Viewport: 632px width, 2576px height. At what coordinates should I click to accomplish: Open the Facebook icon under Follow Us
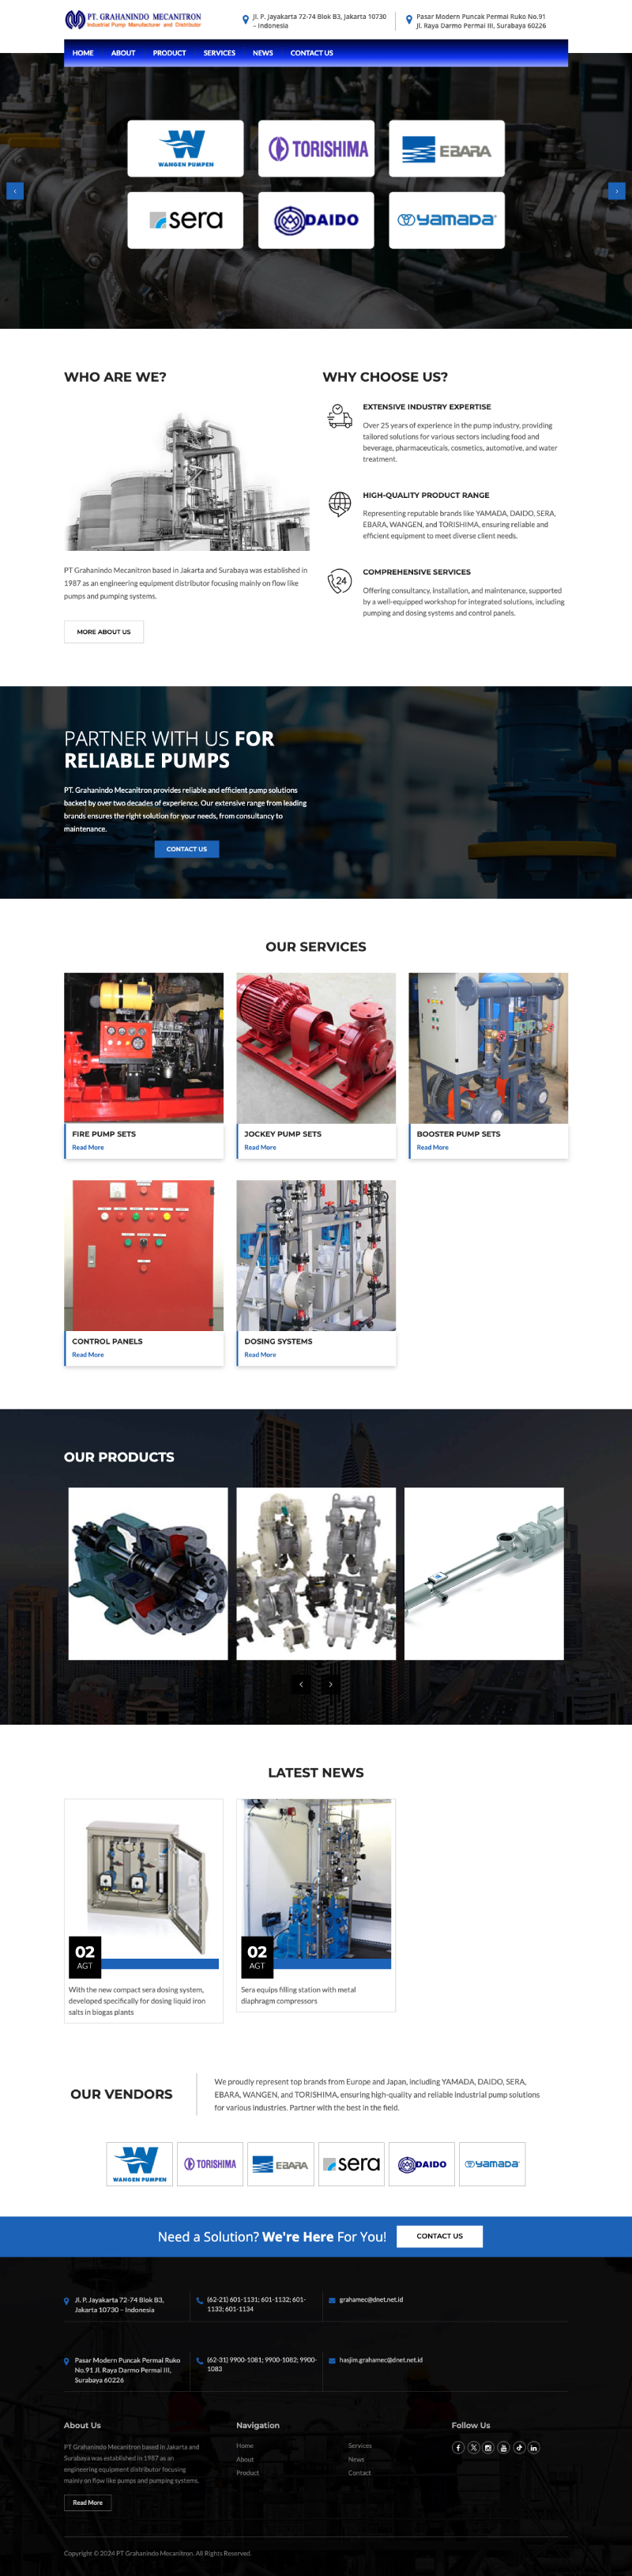tap(458, 2448)
